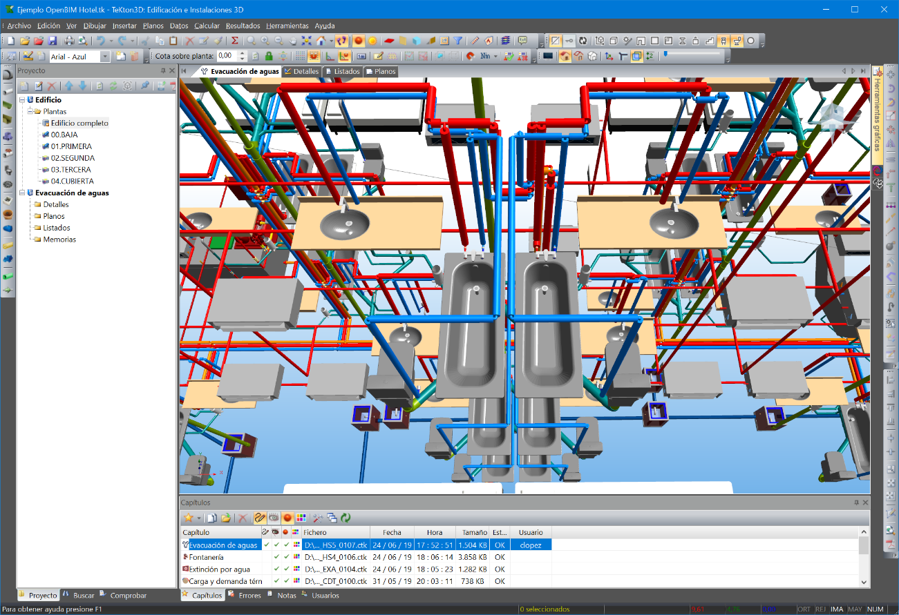Image resolution: width=899 pixels, height=615 pixels.
Task: Open the star dropdown arrow in Capítulos
Action: [198, 517]
